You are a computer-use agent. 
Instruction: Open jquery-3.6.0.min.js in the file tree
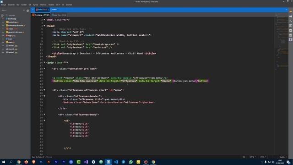tap(15, 32)
